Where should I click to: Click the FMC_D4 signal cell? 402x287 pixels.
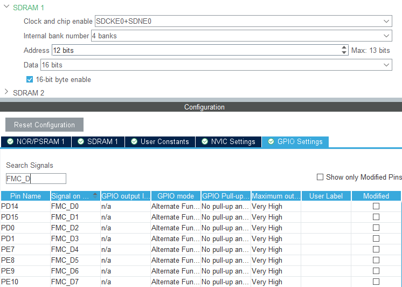pos(75,249)
